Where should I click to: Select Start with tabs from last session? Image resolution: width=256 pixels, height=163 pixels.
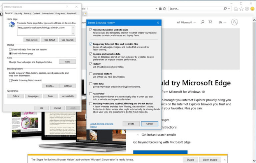click(10, 49)
